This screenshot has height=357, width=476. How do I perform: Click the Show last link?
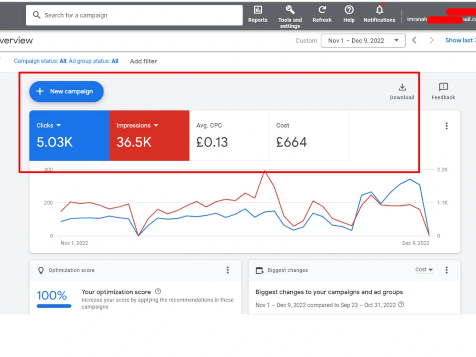click(x=460, y=40)
